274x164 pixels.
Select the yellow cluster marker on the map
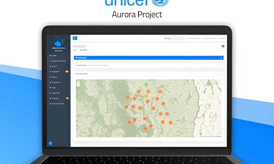(x=147, y=96)
